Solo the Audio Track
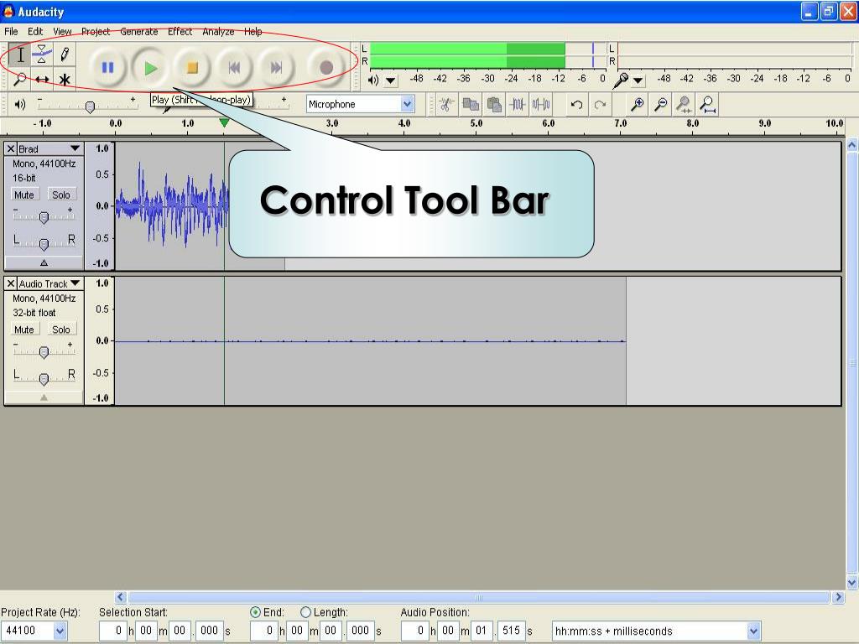The width and height of the screenshot is (859, 644). [x=60, y=330]
